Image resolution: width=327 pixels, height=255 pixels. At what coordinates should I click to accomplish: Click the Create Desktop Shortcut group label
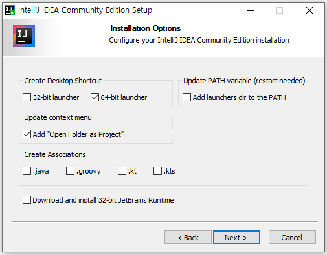[x=63, y=81]
